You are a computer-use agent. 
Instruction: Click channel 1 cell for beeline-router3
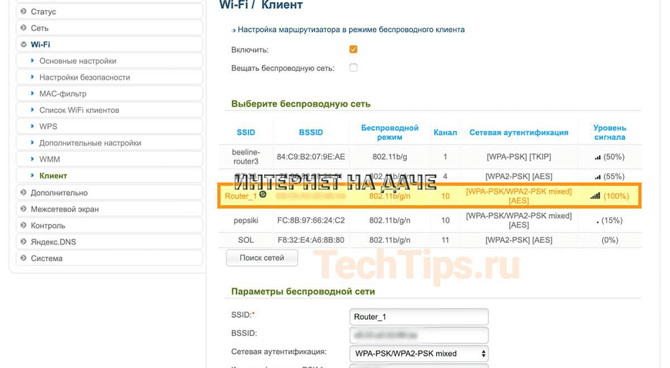tap(446, 157)
